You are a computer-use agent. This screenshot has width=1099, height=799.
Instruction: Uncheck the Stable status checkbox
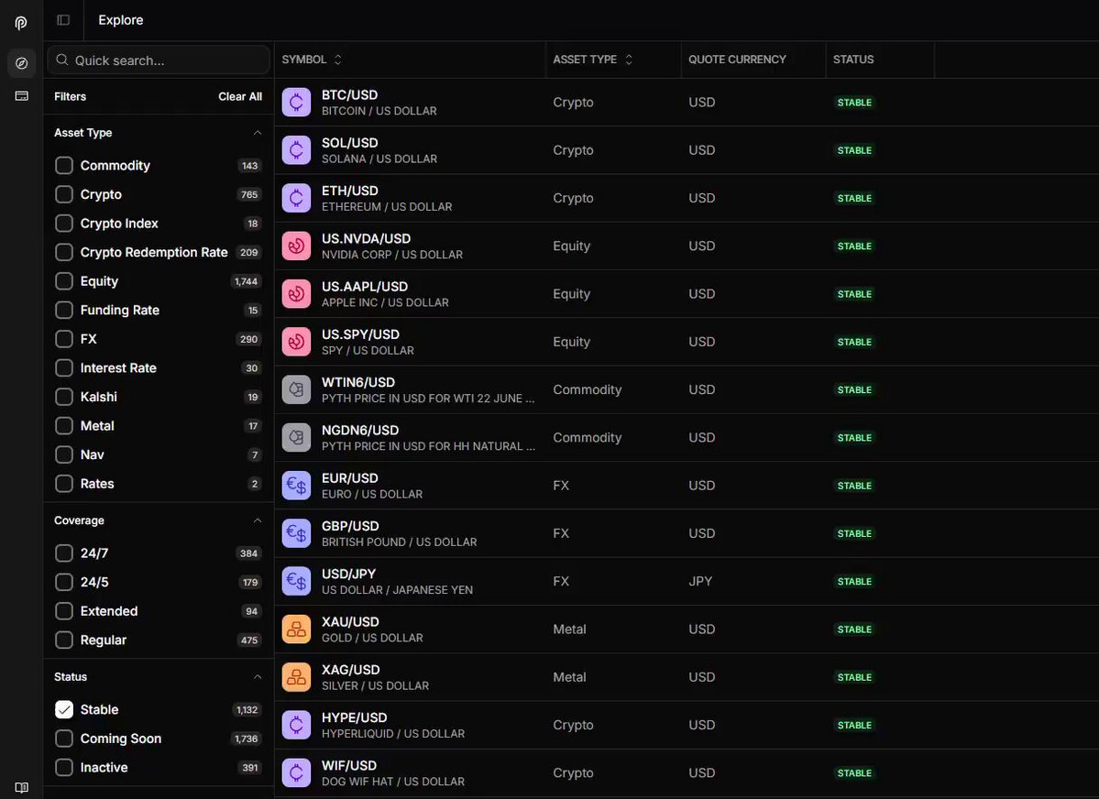(x=64, y=709)
